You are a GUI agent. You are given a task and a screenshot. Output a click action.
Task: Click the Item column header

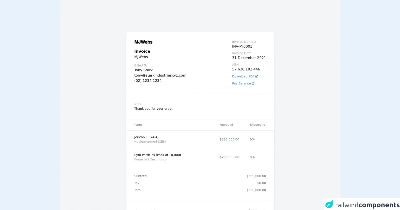tap(138, 125)
